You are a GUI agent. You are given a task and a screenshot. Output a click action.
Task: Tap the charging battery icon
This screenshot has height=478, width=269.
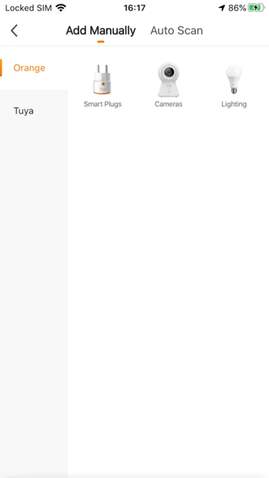coord(256,8)
